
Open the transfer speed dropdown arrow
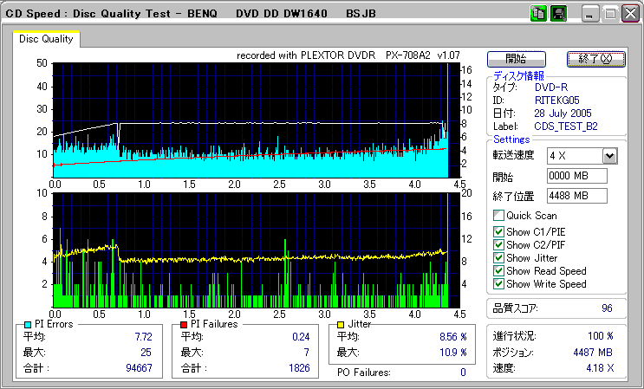609,156
